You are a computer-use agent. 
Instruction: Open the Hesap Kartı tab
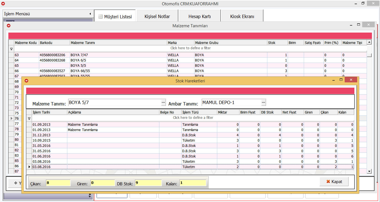click(199, 16)
